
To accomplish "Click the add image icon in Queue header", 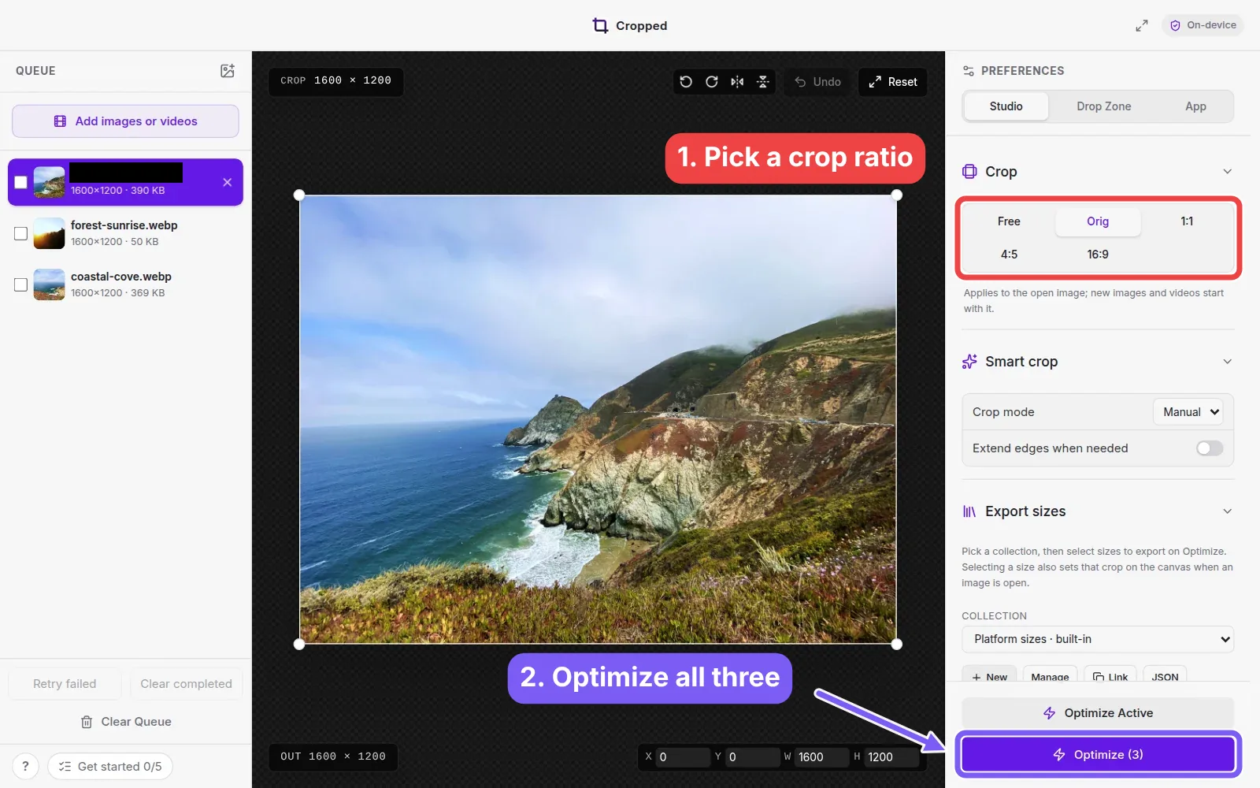I will pos(228,71).
